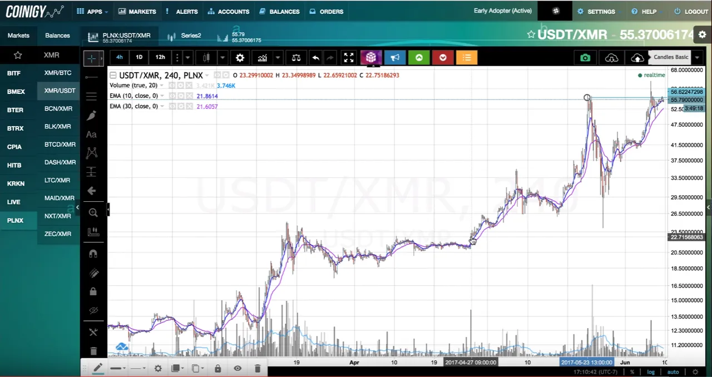Viewport: 712px width, 377px height.
Task: Select the crosshair cursor tool
Action: 92,58
